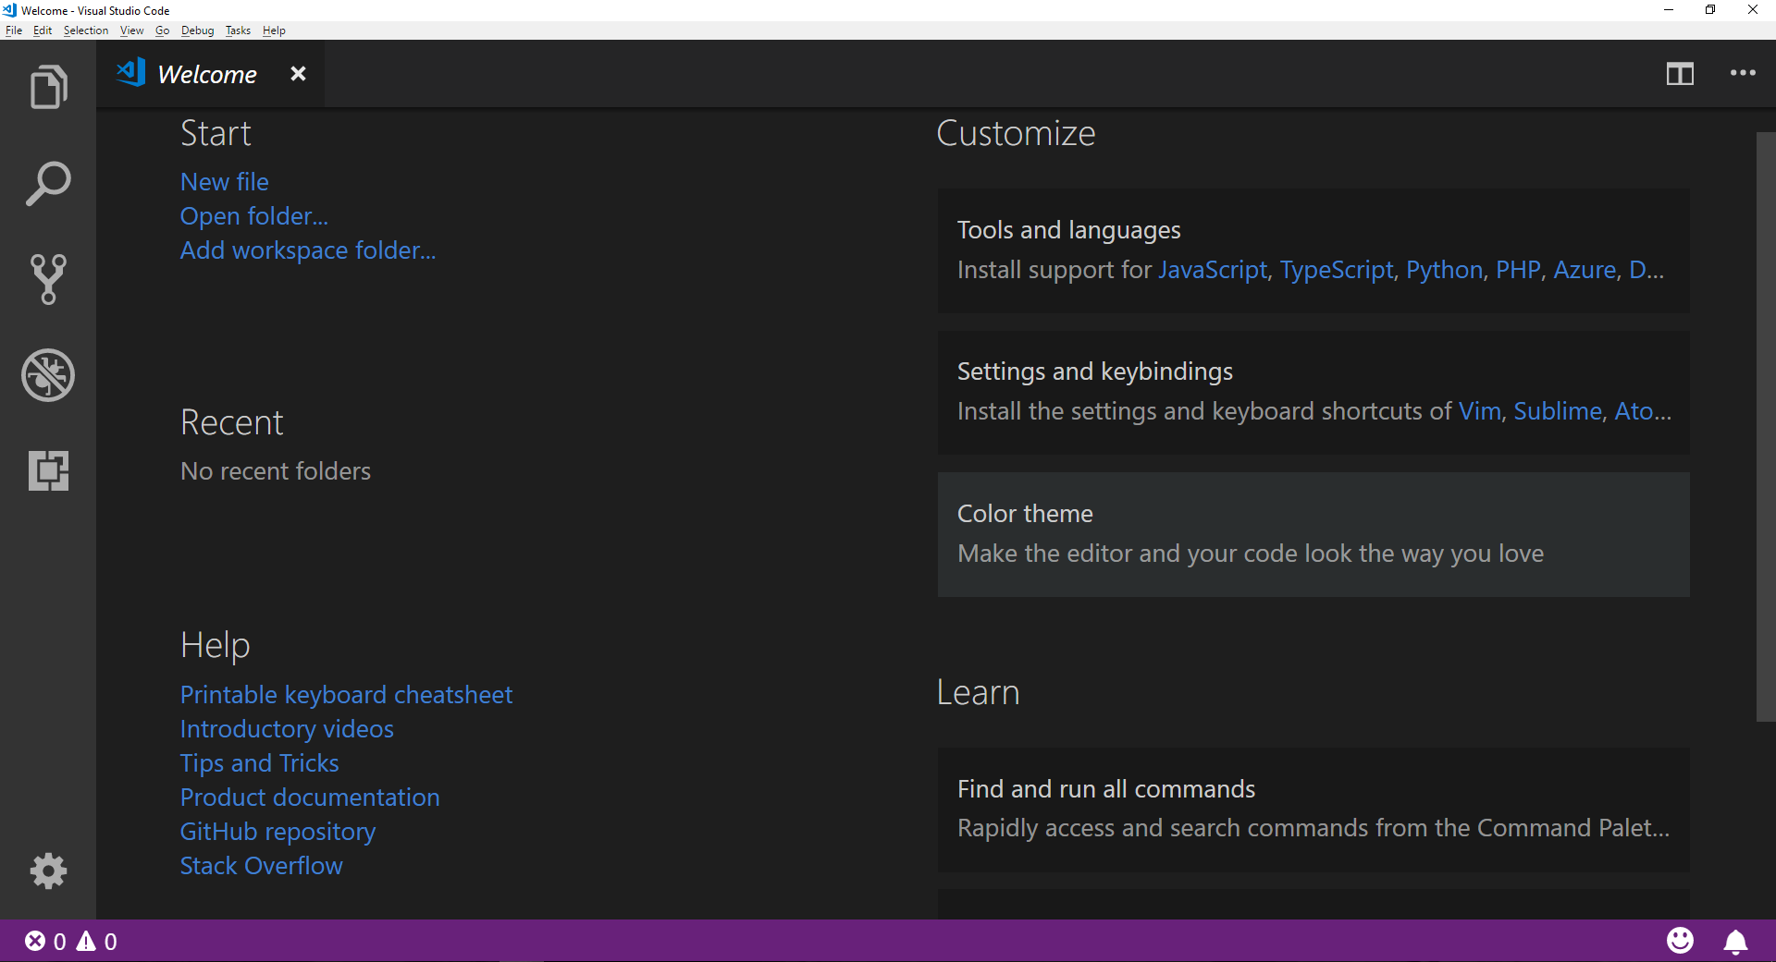
Task: Open the Selection menu
Action: [86, 30]
